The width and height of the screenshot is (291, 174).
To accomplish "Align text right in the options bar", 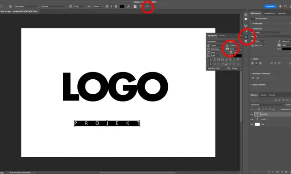I will click(115, 6).
